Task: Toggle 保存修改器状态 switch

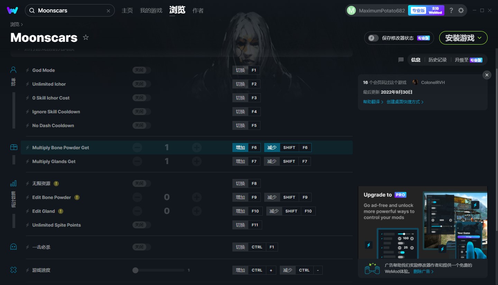Action: click(373, 38)
